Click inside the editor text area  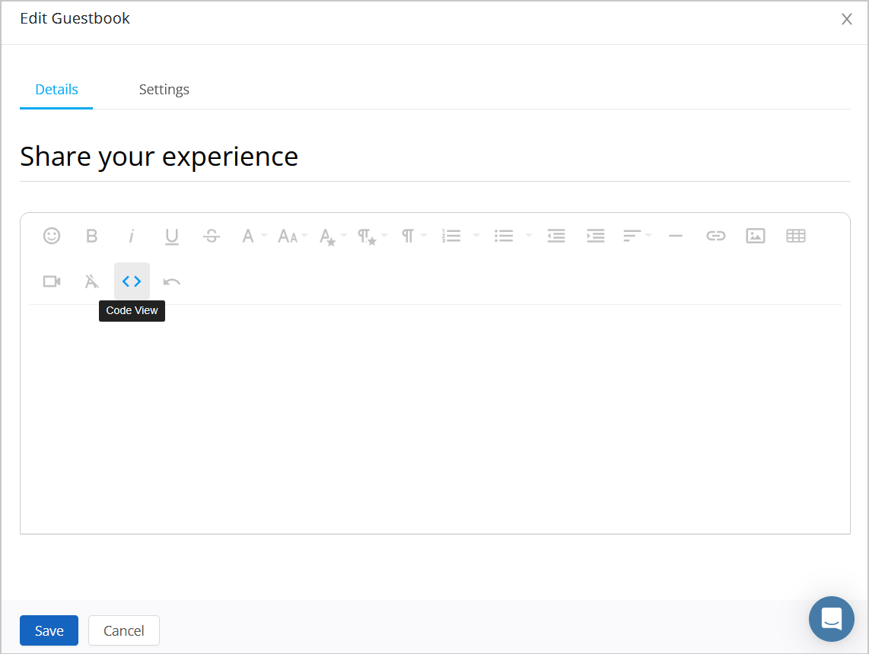click(435, 419)
